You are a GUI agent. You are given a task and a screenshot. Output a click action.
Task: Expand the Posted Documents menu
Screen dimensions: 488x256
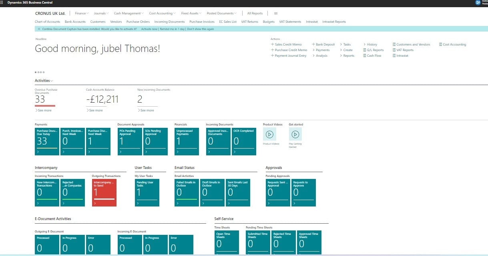[x=221, y=13]
